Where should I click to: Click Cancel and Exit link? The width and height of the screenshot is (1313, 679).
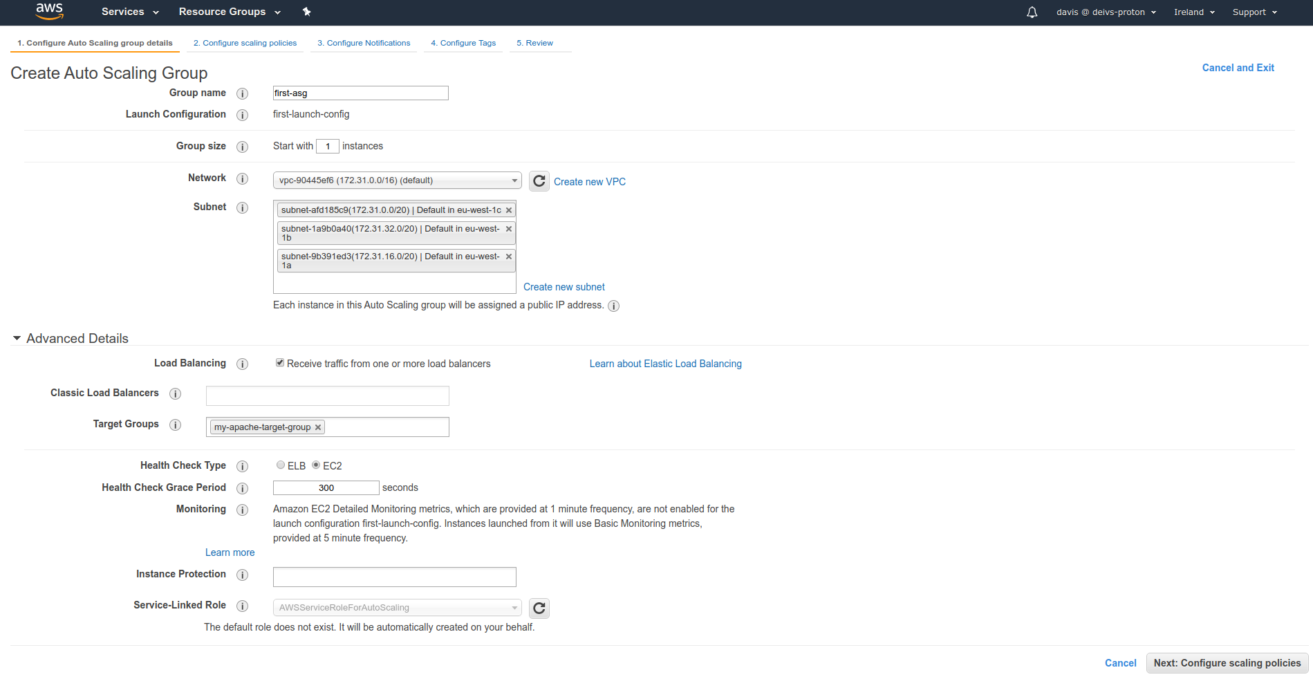[x=1238, y=68]
